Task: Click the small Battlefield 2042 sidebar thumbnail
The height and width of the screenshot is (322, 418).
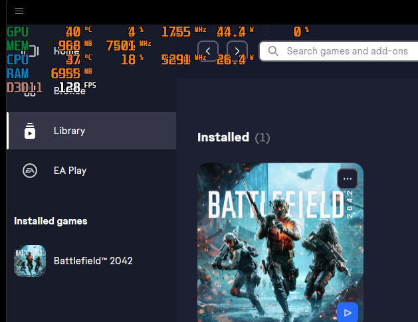Action: click(x=30, y=261)
